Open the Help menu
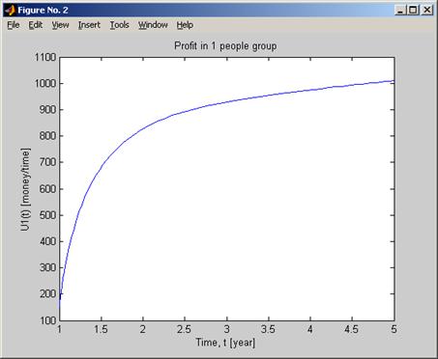438x359 pixels. (x=185, y=25)
